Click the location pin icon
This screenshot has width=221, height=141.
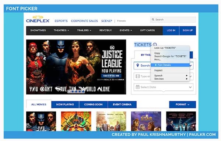tap(137, 65)
